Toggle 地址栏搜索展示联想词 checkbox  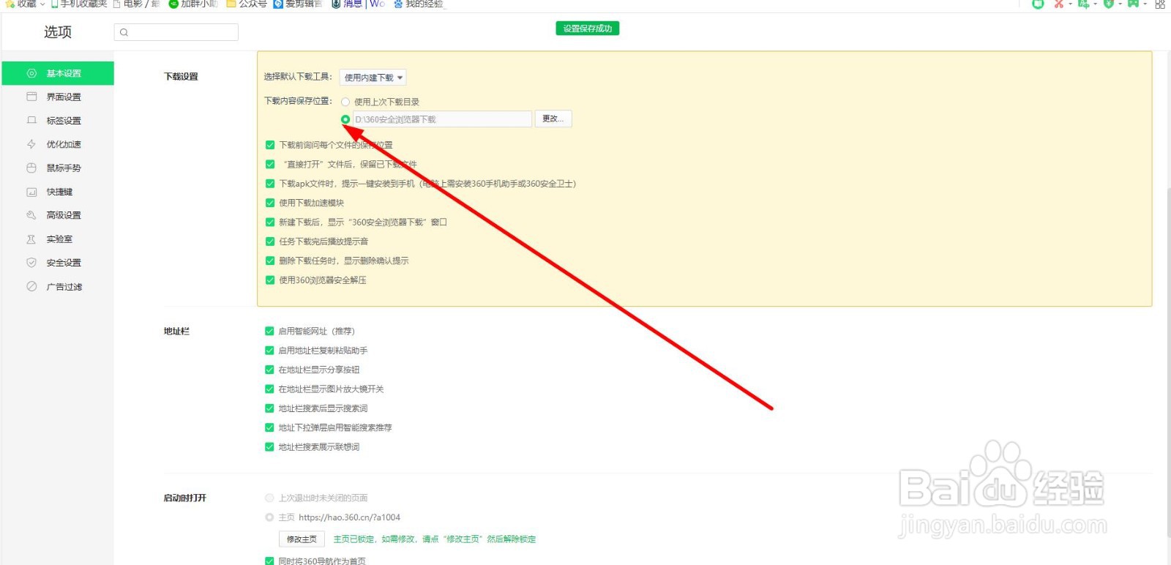269,446
